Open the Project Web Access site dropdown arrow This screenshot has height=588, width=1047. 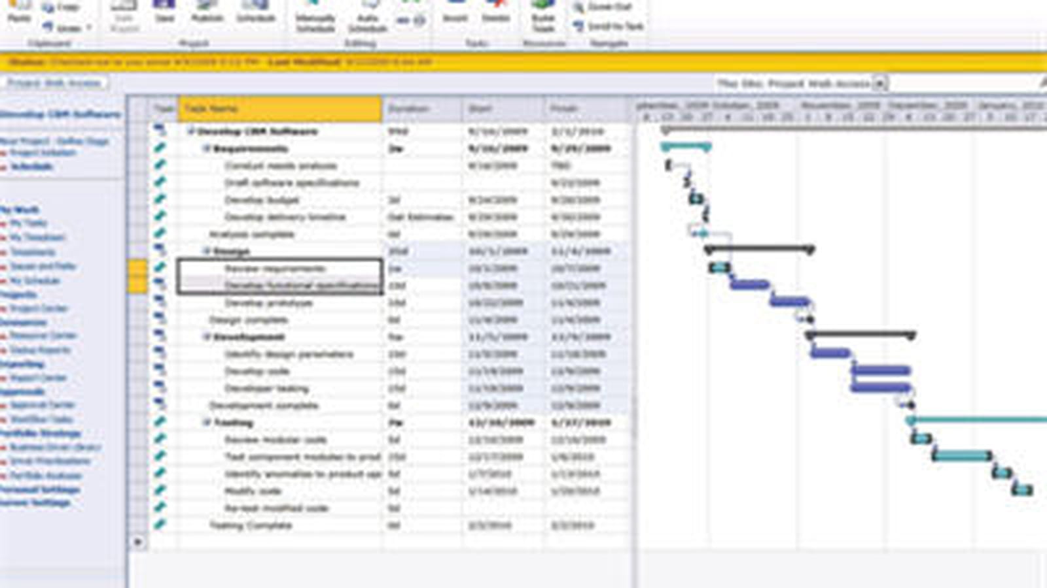tap(881, 83)
